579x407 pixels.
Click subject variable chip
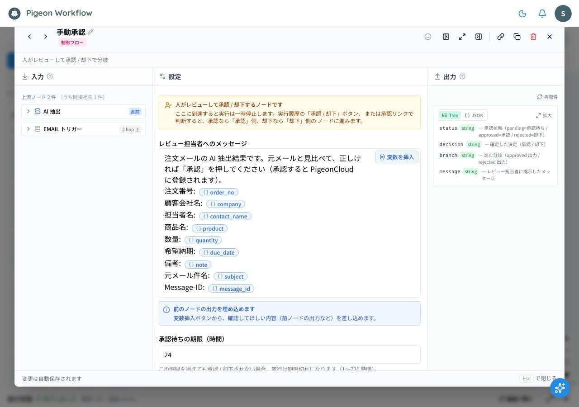click(x=230, y=276)
